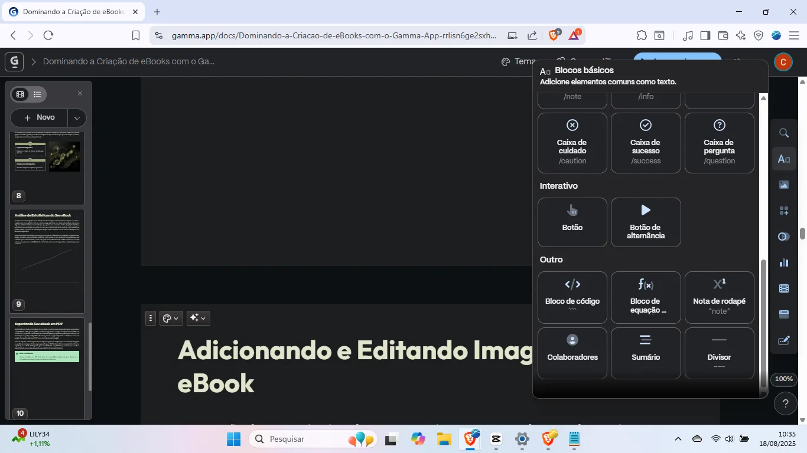Screen dimensions: 807x453
Task: Open the AI edit sparkle dropdown
Action: coord(198,318)
